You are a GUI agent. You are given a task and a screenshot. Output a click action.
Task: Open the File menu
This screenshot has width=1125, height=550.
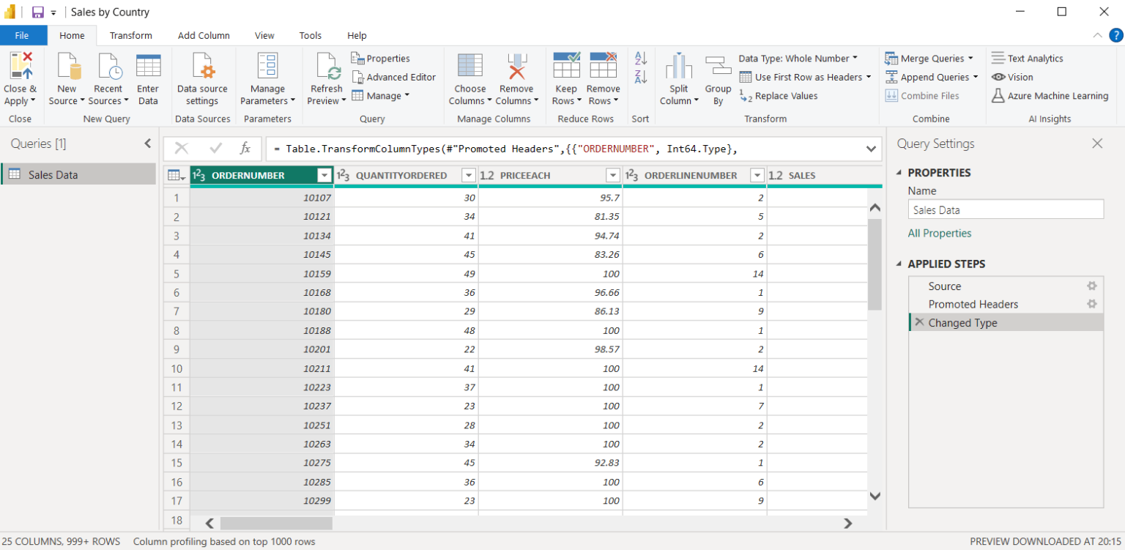coord(23,35)
